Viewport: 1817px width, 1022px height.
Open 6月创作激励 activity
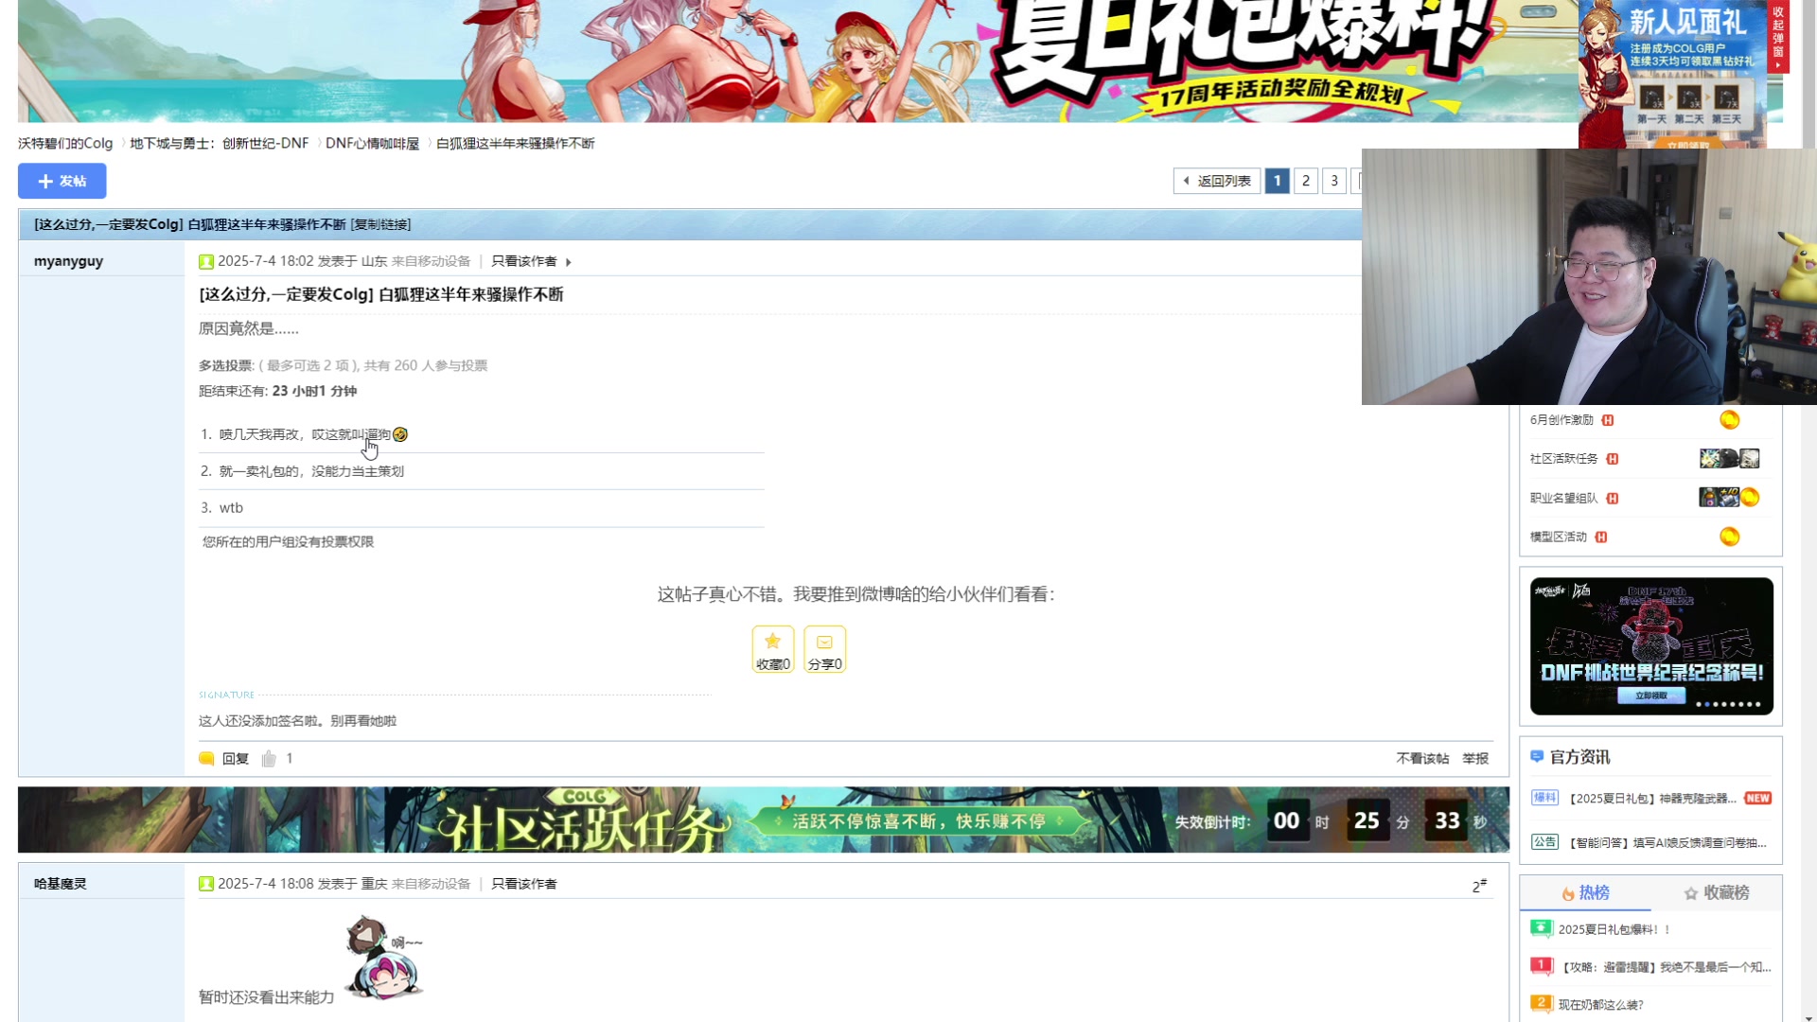[1561, 420]
